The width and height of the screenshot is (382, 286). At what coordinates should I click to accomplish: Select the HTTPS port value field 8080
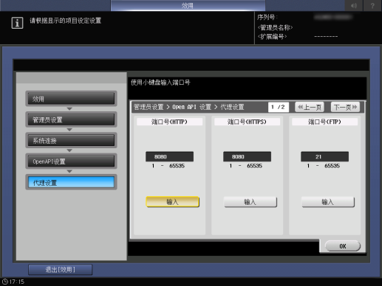[247, 156]
